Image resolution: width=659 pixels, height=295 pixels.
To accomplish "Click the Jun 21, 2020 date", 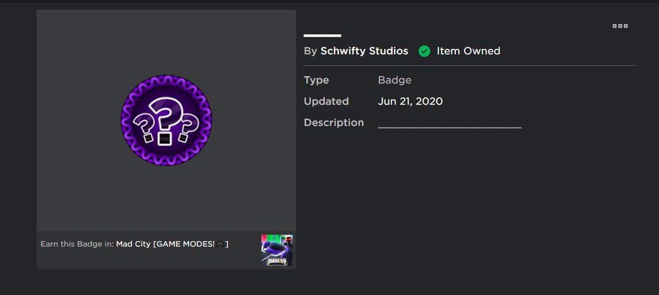I will coord(410,101).
